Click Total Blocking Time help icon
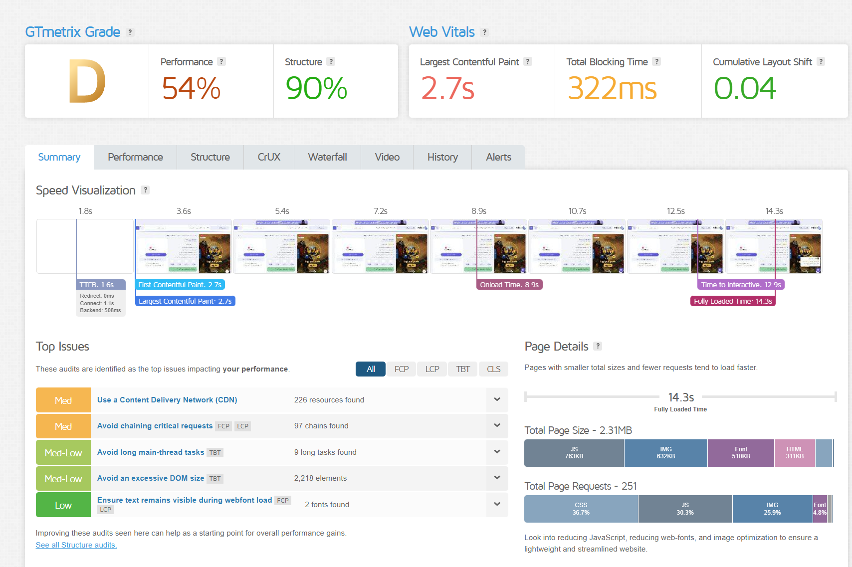Screen dimensions: 852x567 (657, 61)
